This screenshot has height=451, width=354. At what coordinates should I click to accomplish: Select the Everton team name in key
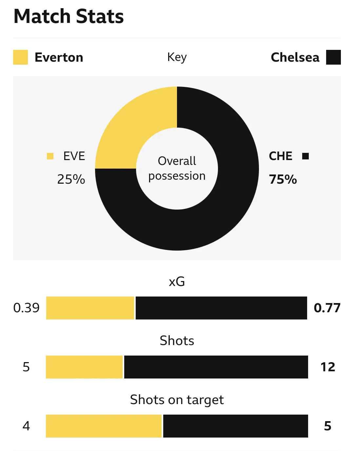pos(59,57)
